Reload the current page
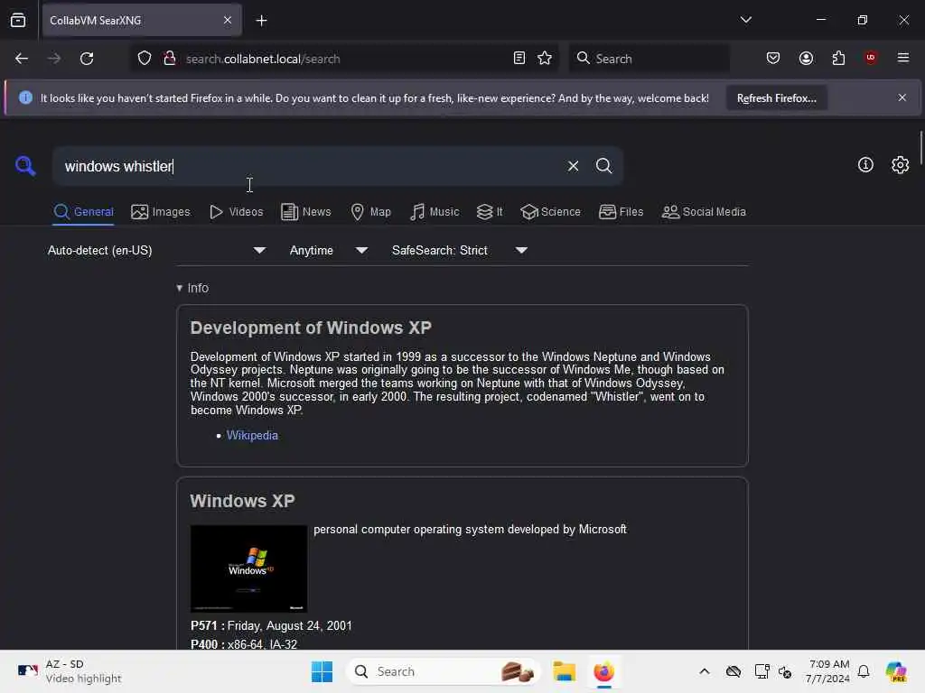Viewport: 925px width, 693px height. [87, 59]
